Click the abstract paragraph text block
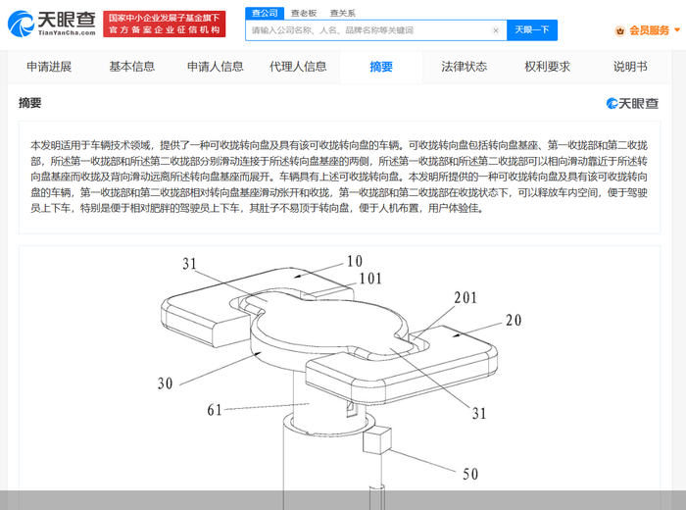 click(x=339, y=177)
